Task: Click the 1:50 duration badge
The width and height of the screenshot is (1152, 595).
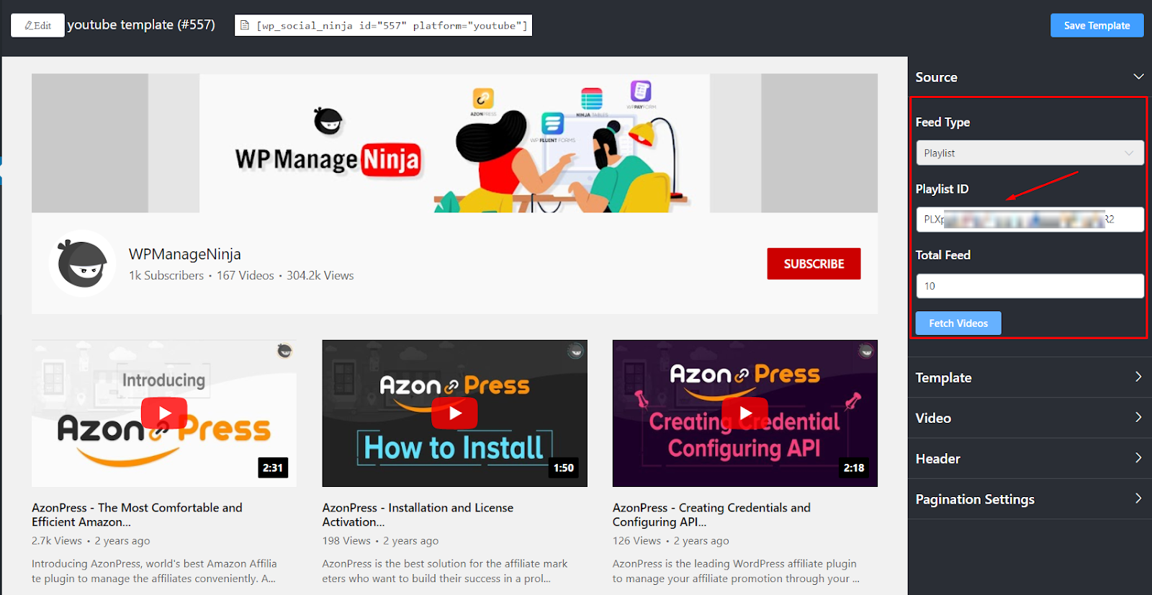Action: click(563, 467)
